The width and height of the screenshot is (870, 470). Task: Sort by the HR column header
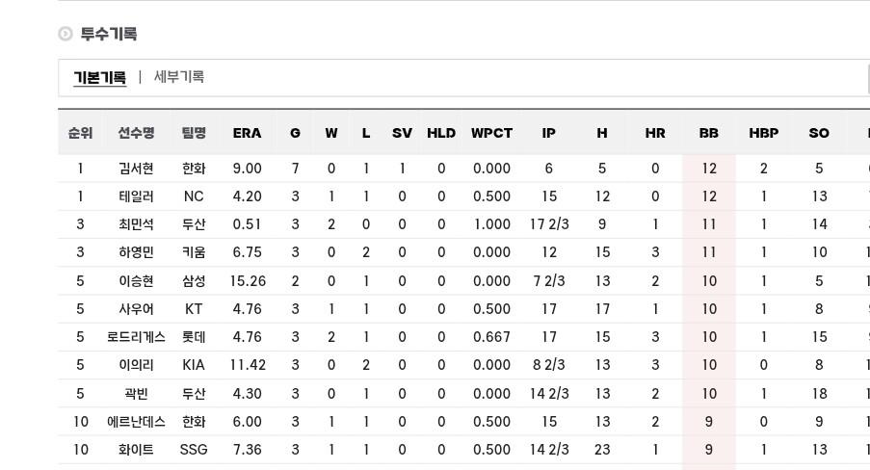(655, 133)
